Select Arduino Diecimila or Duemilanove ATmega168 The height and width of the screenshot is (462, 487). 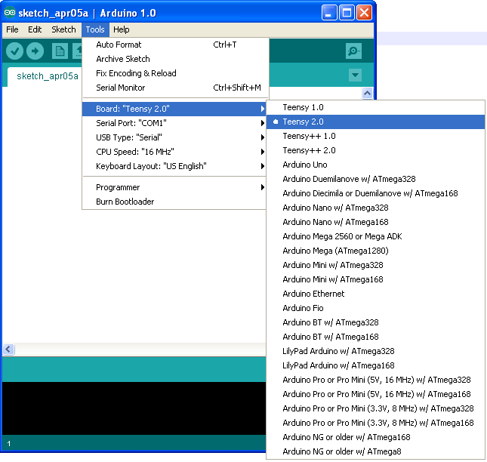tap(375, 193)
